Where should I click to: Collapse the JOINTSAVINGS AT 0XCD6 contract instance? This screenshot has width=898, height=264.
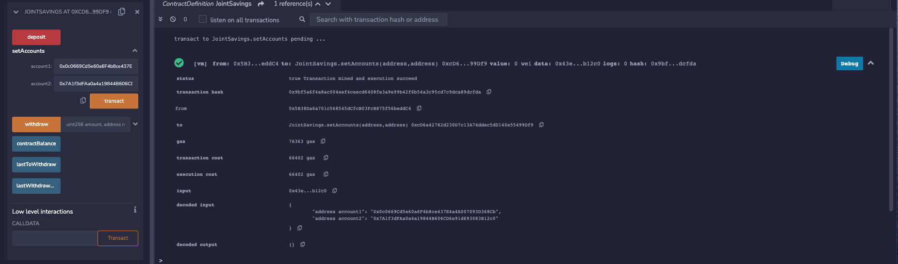[x=16, y=12]
